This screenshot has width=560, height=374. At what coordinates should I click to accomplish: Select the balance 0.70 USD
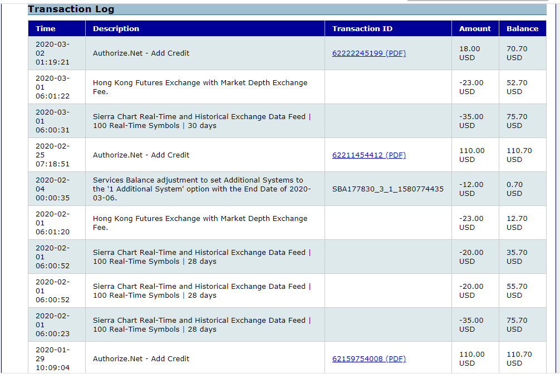[514, 189]
